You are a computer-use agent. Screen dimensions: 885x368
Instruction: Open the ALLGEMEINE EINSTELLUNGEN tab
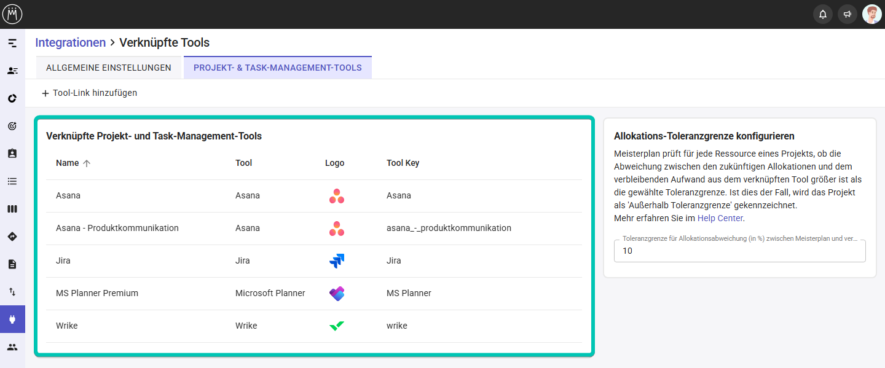click(109, 68)
